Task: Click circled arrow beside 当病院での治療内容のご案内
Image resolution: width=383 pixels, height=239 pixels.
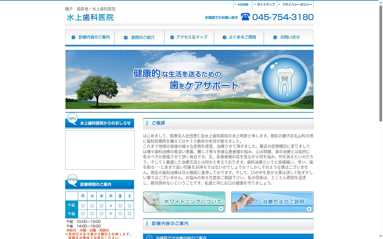Action: coord(149,238)
